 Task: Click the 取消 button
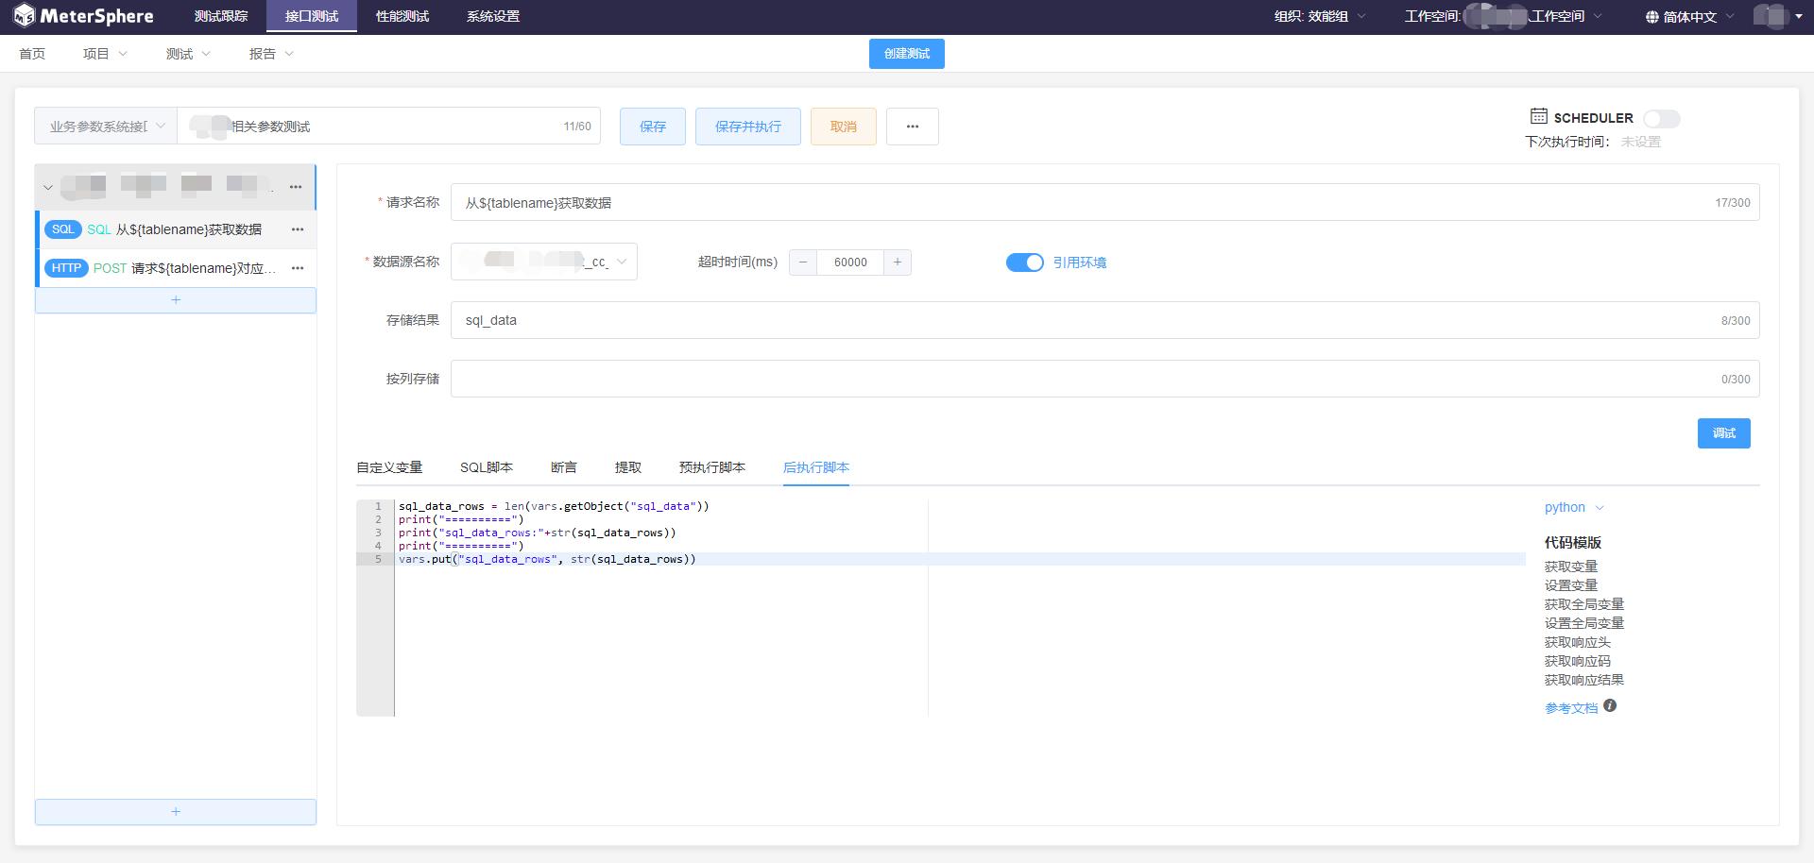click(844, 127)
